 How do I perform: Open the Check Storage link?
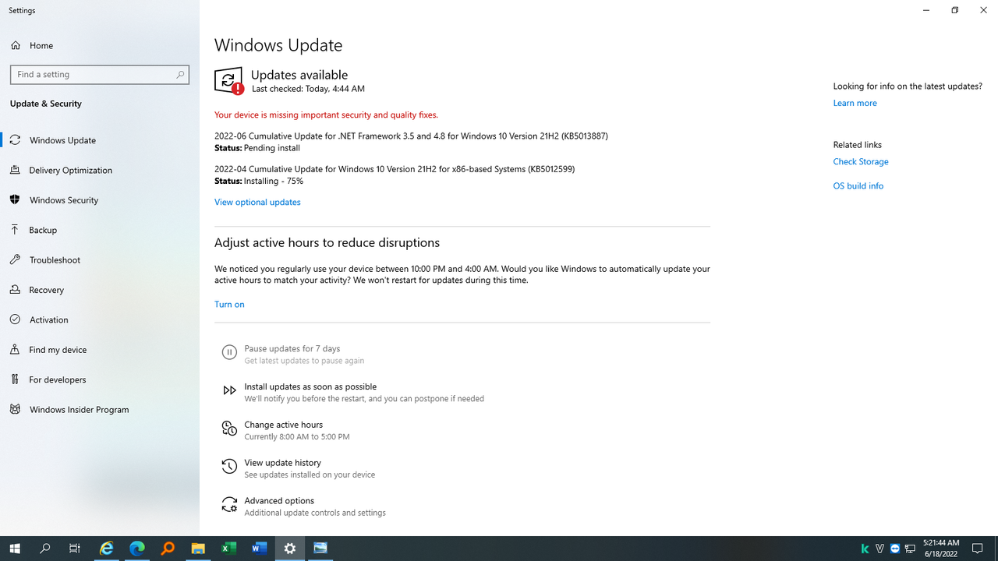tap(861, 161)
